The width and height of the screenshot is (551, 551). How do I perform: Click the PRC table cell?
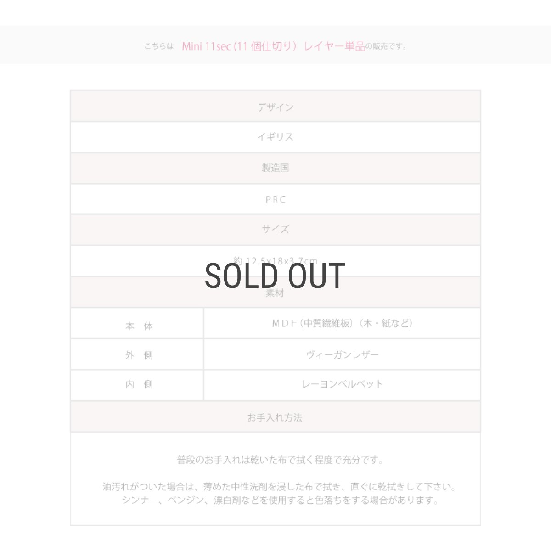[x=275, y=200]
